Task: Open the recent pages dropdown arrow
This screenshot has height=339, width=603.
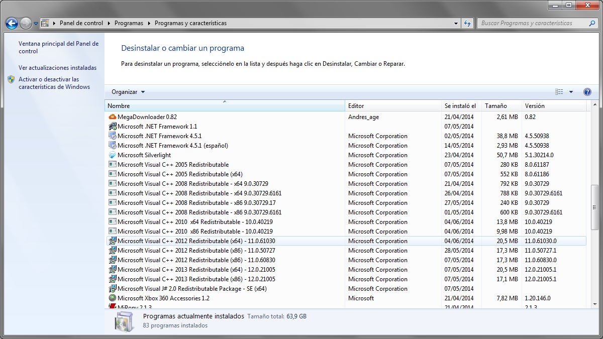Action: [36, 23]
